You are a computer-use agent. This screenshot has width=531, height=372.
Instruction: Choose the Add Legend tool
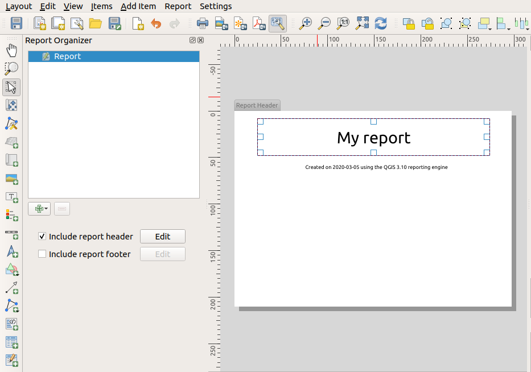pos(11,215)
